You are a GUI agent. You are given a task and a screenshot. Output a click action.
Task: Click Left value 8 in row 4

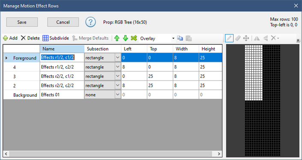pyautogui.click(x=134, y=67)
